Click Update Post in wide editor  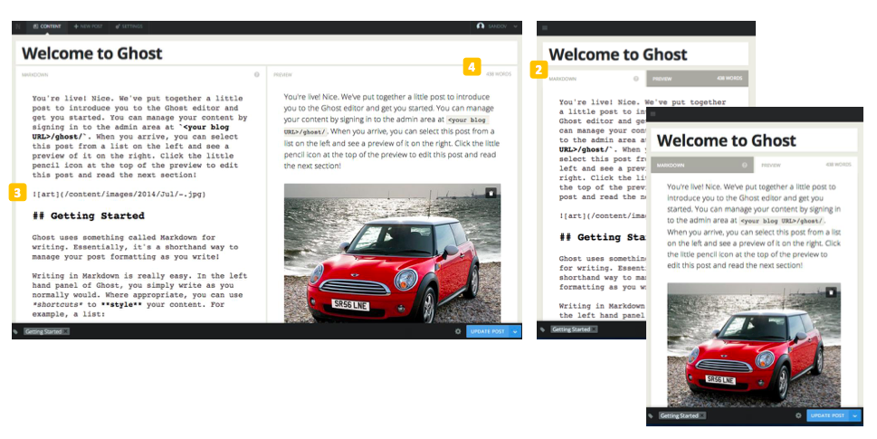tap(488, 331)
